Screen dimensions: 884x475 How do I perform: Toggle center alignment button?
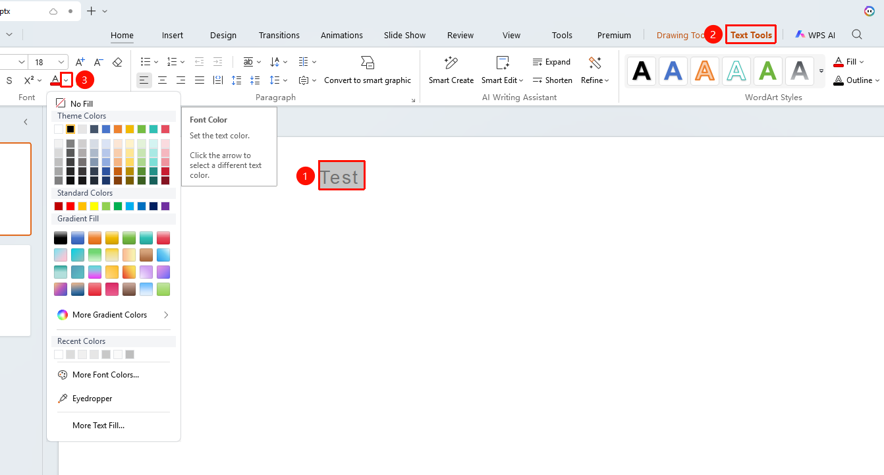click(162, 80)
